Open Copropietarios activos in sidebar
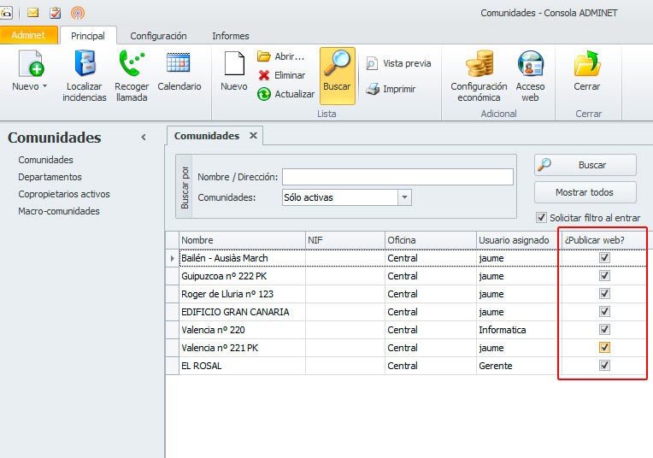653x458 pixels. pyautogui.click(x=64, y=194)
